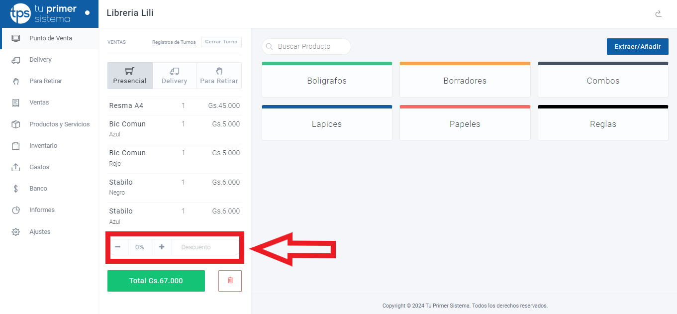Viewport: 677px width, 314px height.
Task: Open Informes pie chart icon
Action: 16,210
